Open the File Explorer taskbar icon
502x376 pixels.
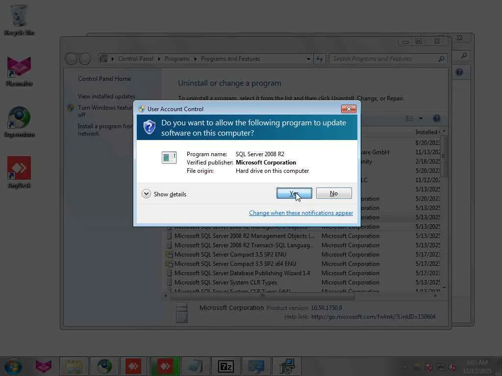[74, 366]
